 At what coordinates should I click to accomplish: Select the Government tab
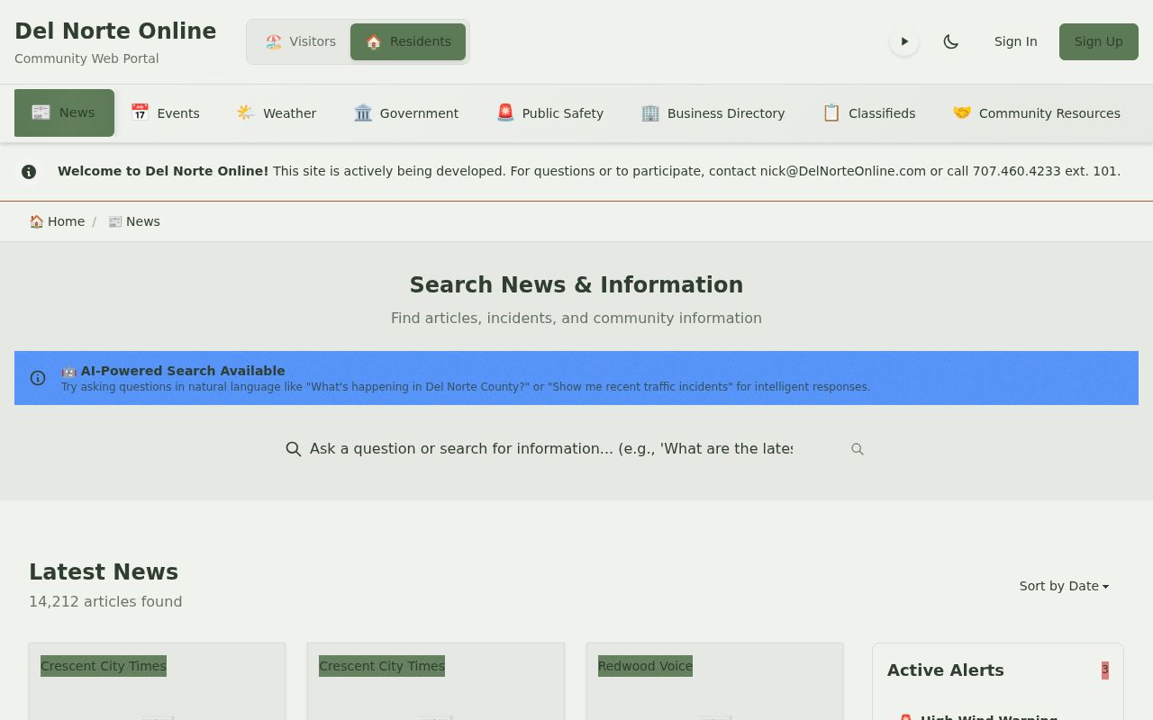[x=406, y=112]
